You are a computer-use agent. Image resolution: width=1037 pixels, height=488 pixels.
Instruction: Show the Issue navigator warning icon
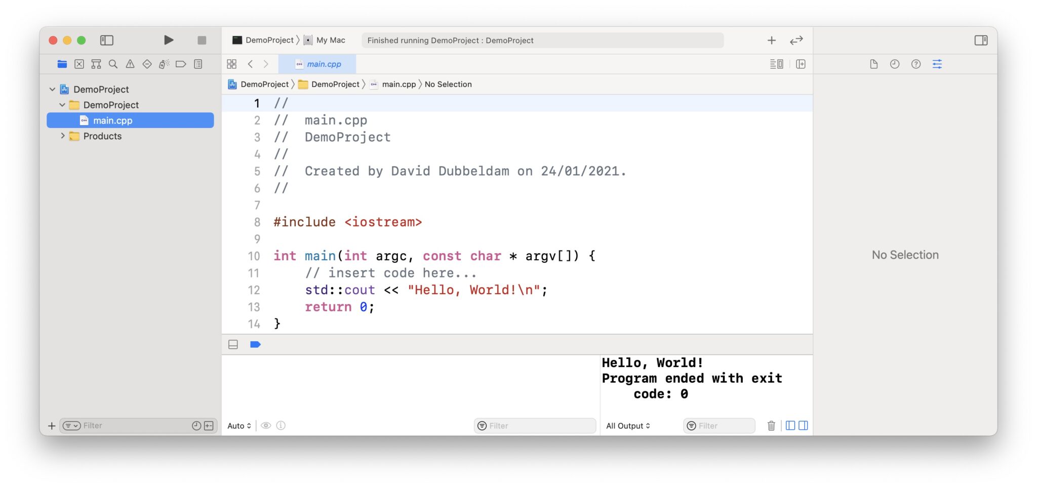(x=130, y=64)
